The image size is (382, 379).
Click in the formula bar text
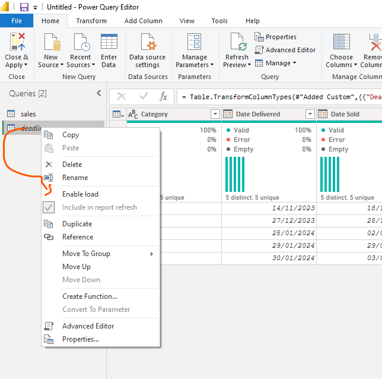279,97
